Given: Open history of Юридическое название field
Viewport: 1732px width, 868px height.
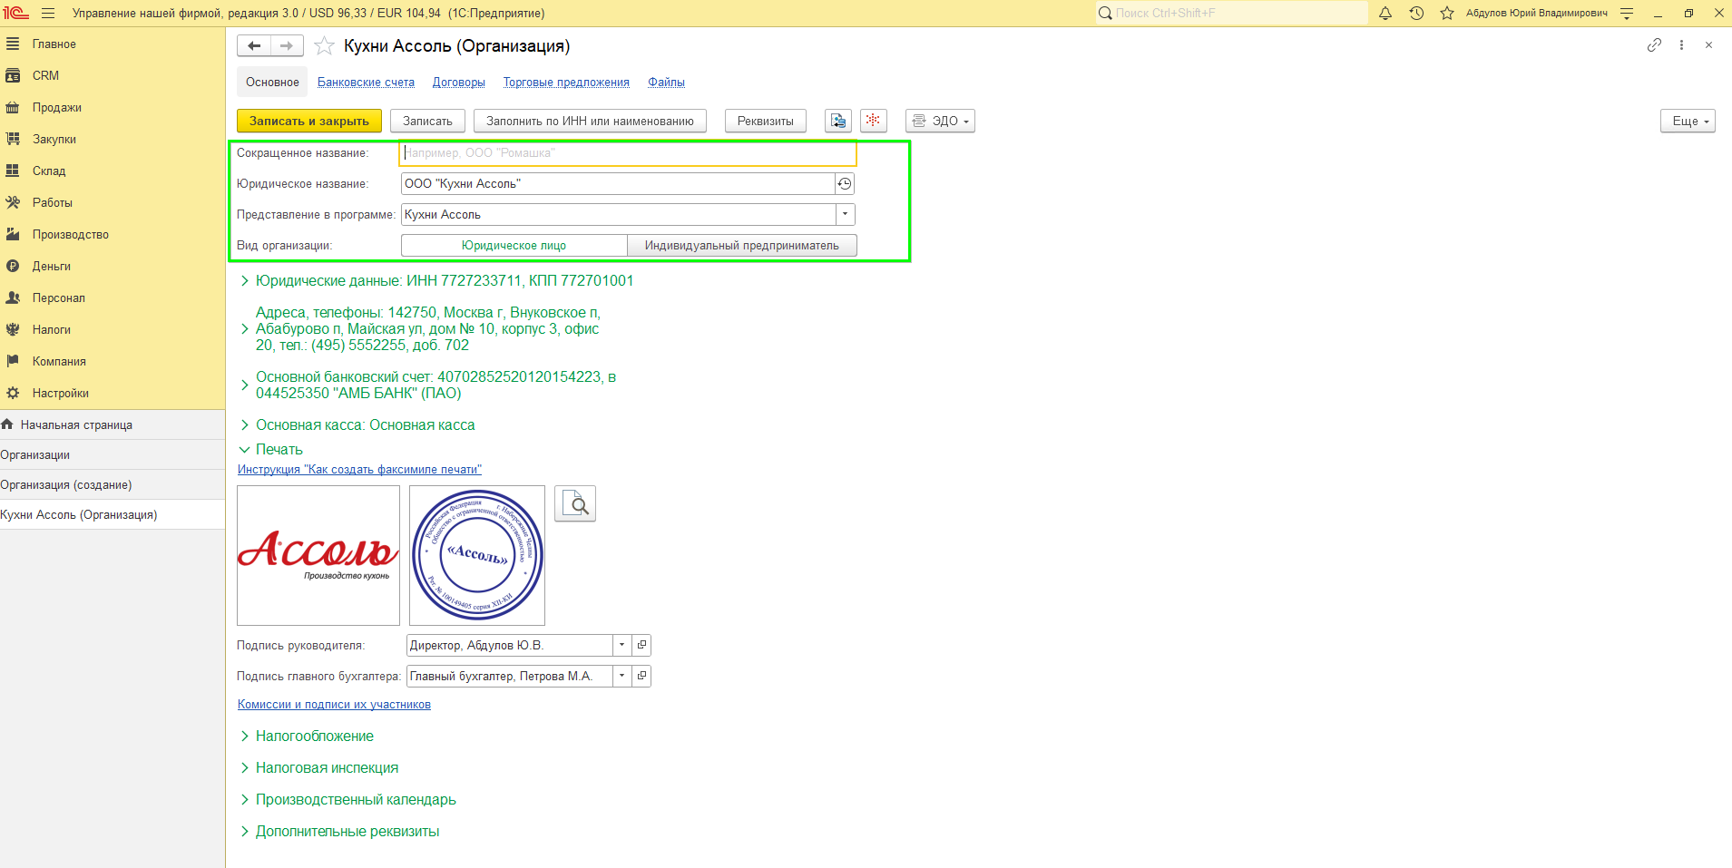Looking at the screenshot, I should (845, 184).
